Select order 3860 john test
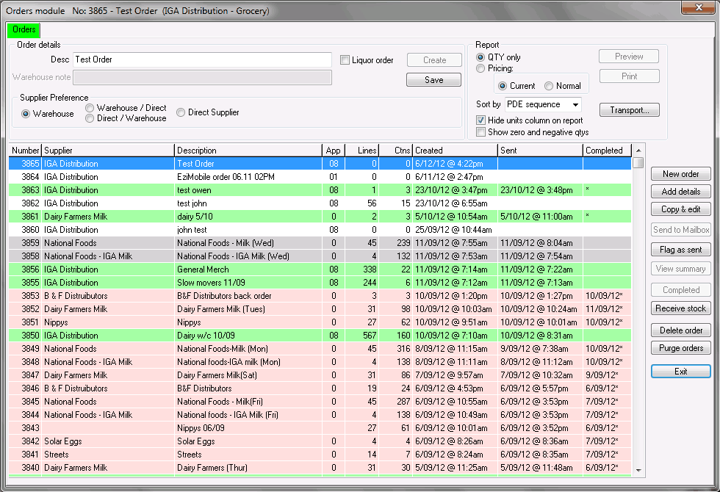 coord(320,230)
